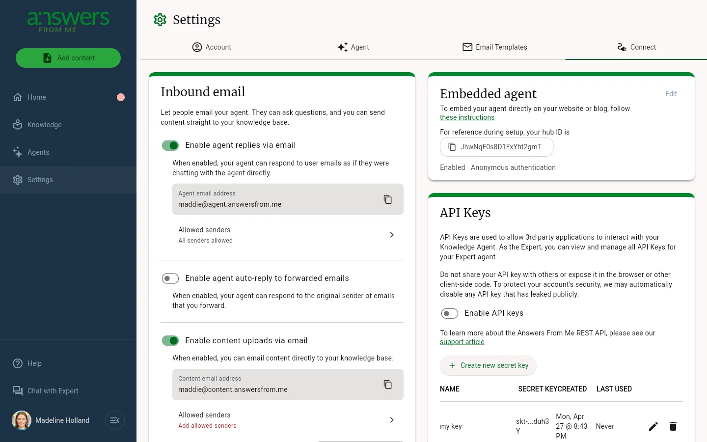
Task: Click the copy icon in hub ID chip
Action: 452,147
